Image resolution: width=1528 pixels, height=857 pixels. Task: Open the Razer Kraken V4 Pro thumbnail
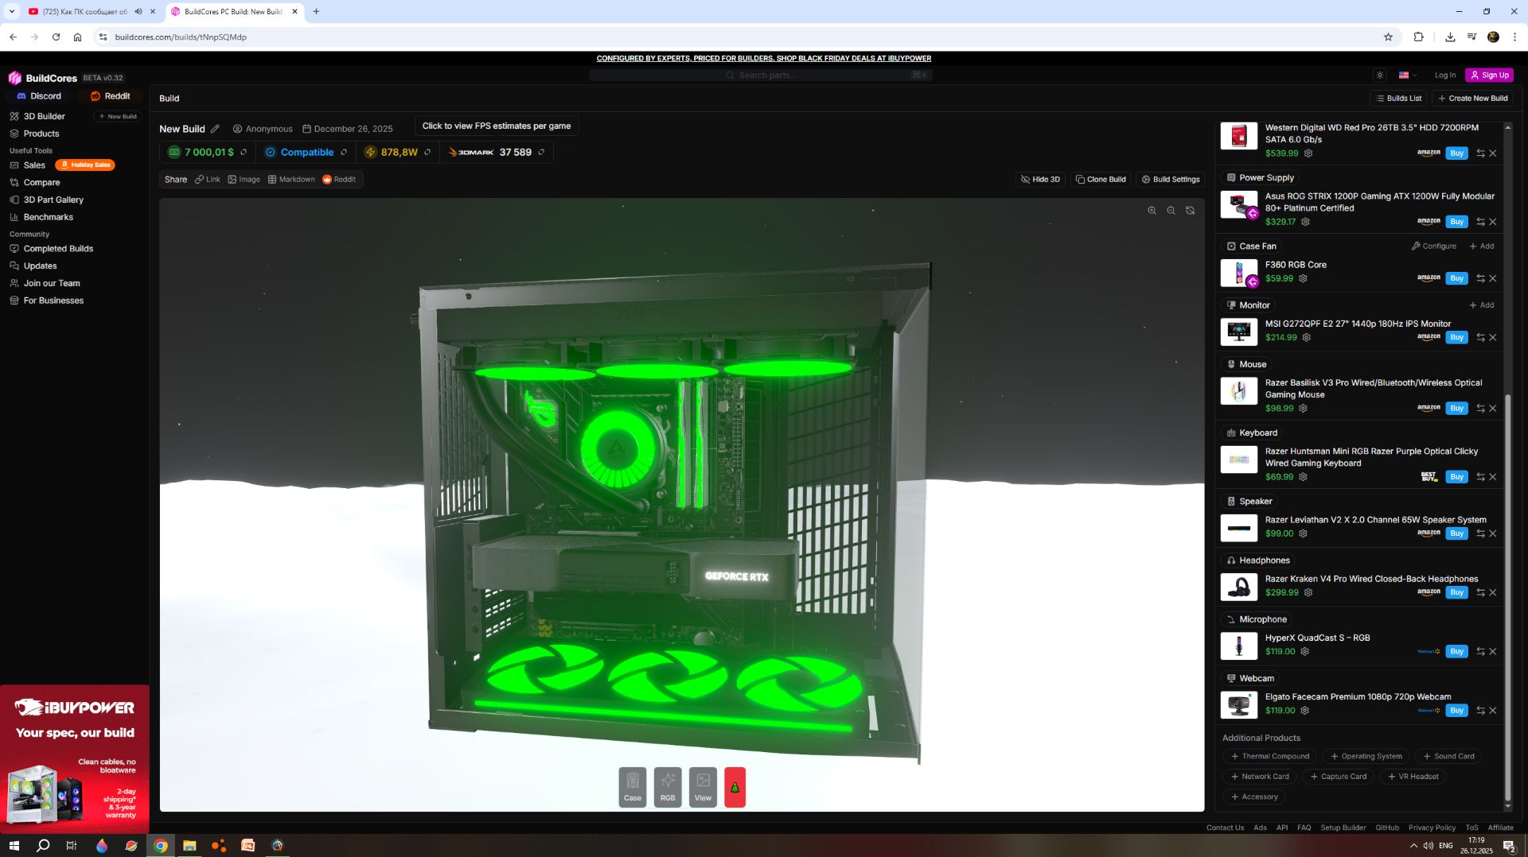(1239, 587)
